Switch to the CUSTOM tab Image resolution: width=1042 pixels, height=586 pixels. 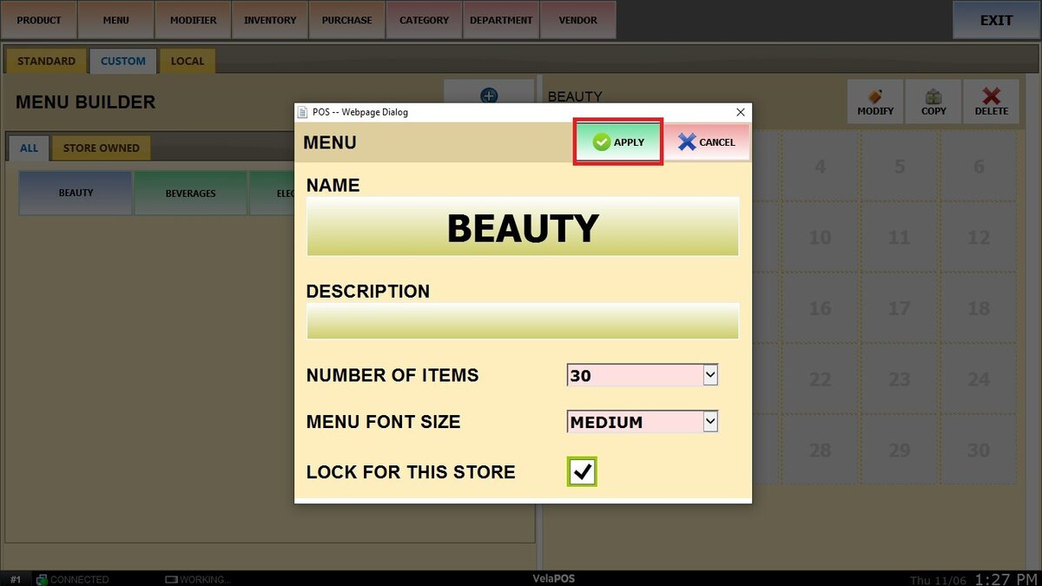(123, 61)
